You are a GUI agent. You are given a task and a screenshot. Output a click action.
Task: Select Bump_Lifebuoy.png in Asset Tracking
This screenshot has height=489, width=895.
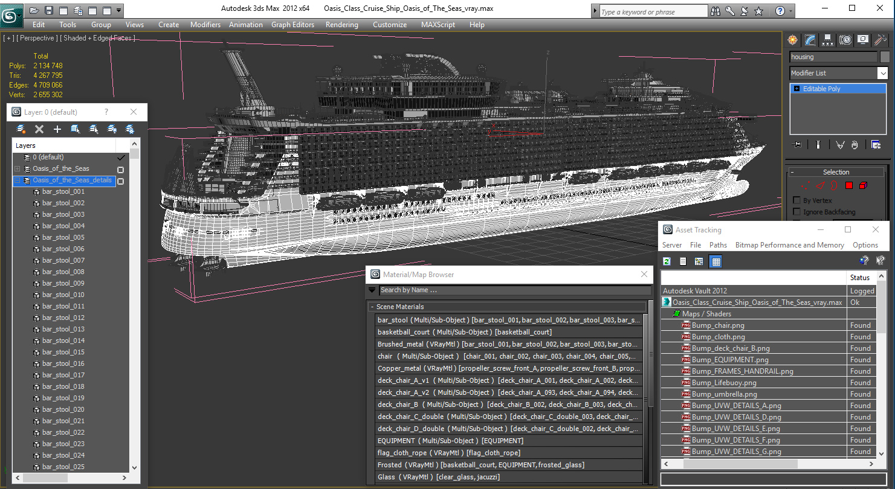(x=724, y=383)
